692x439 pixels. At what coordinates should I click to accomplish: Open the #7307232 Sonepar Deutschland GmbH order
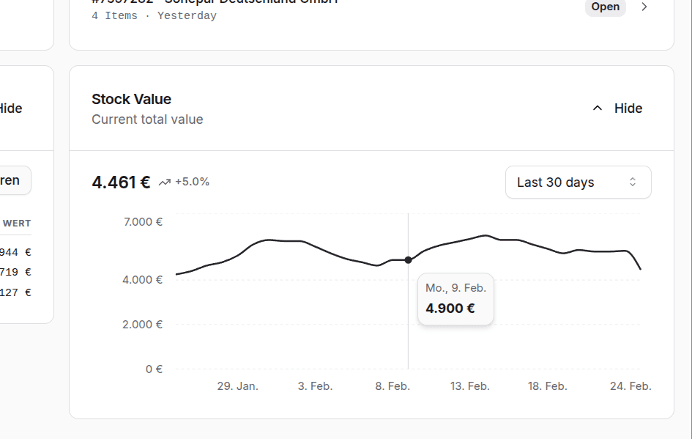coord(212,2)
